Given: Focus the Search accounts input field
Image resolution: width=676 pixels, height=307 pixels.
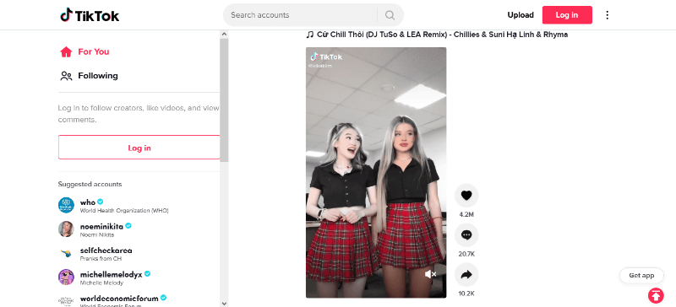Looking at the screenshot, I should (x=302, y=15).
